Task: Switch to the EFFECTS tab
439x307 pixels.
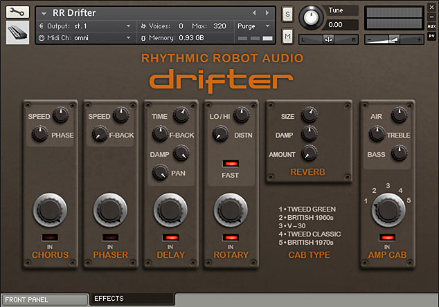Action: click(x=132, y=299)
